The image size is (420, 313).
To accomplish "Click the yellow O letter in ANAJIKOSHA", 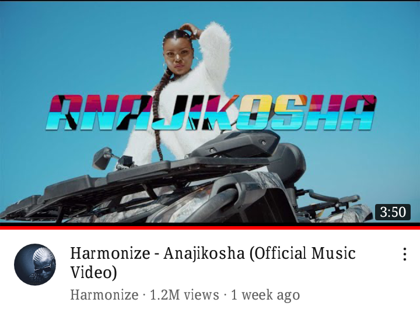I will 256,112.
